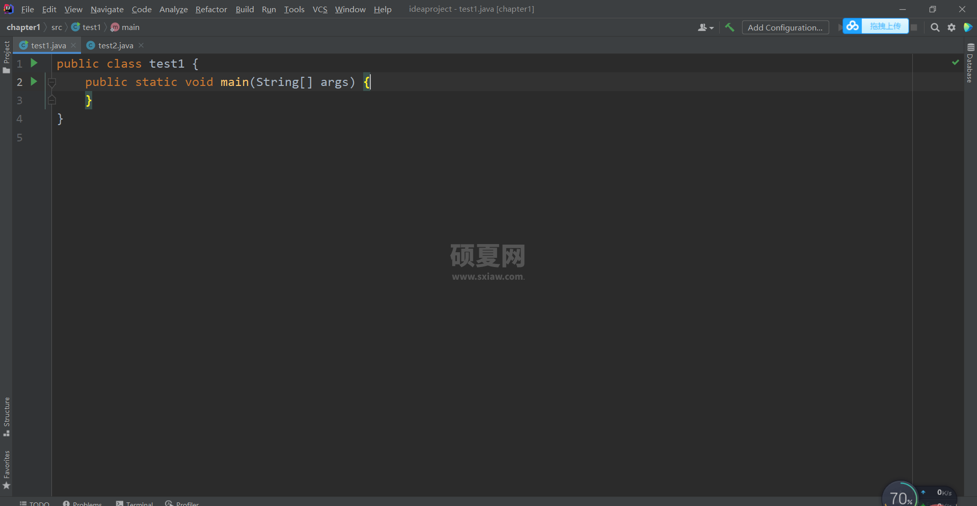Click Add Configuration button

785,27
